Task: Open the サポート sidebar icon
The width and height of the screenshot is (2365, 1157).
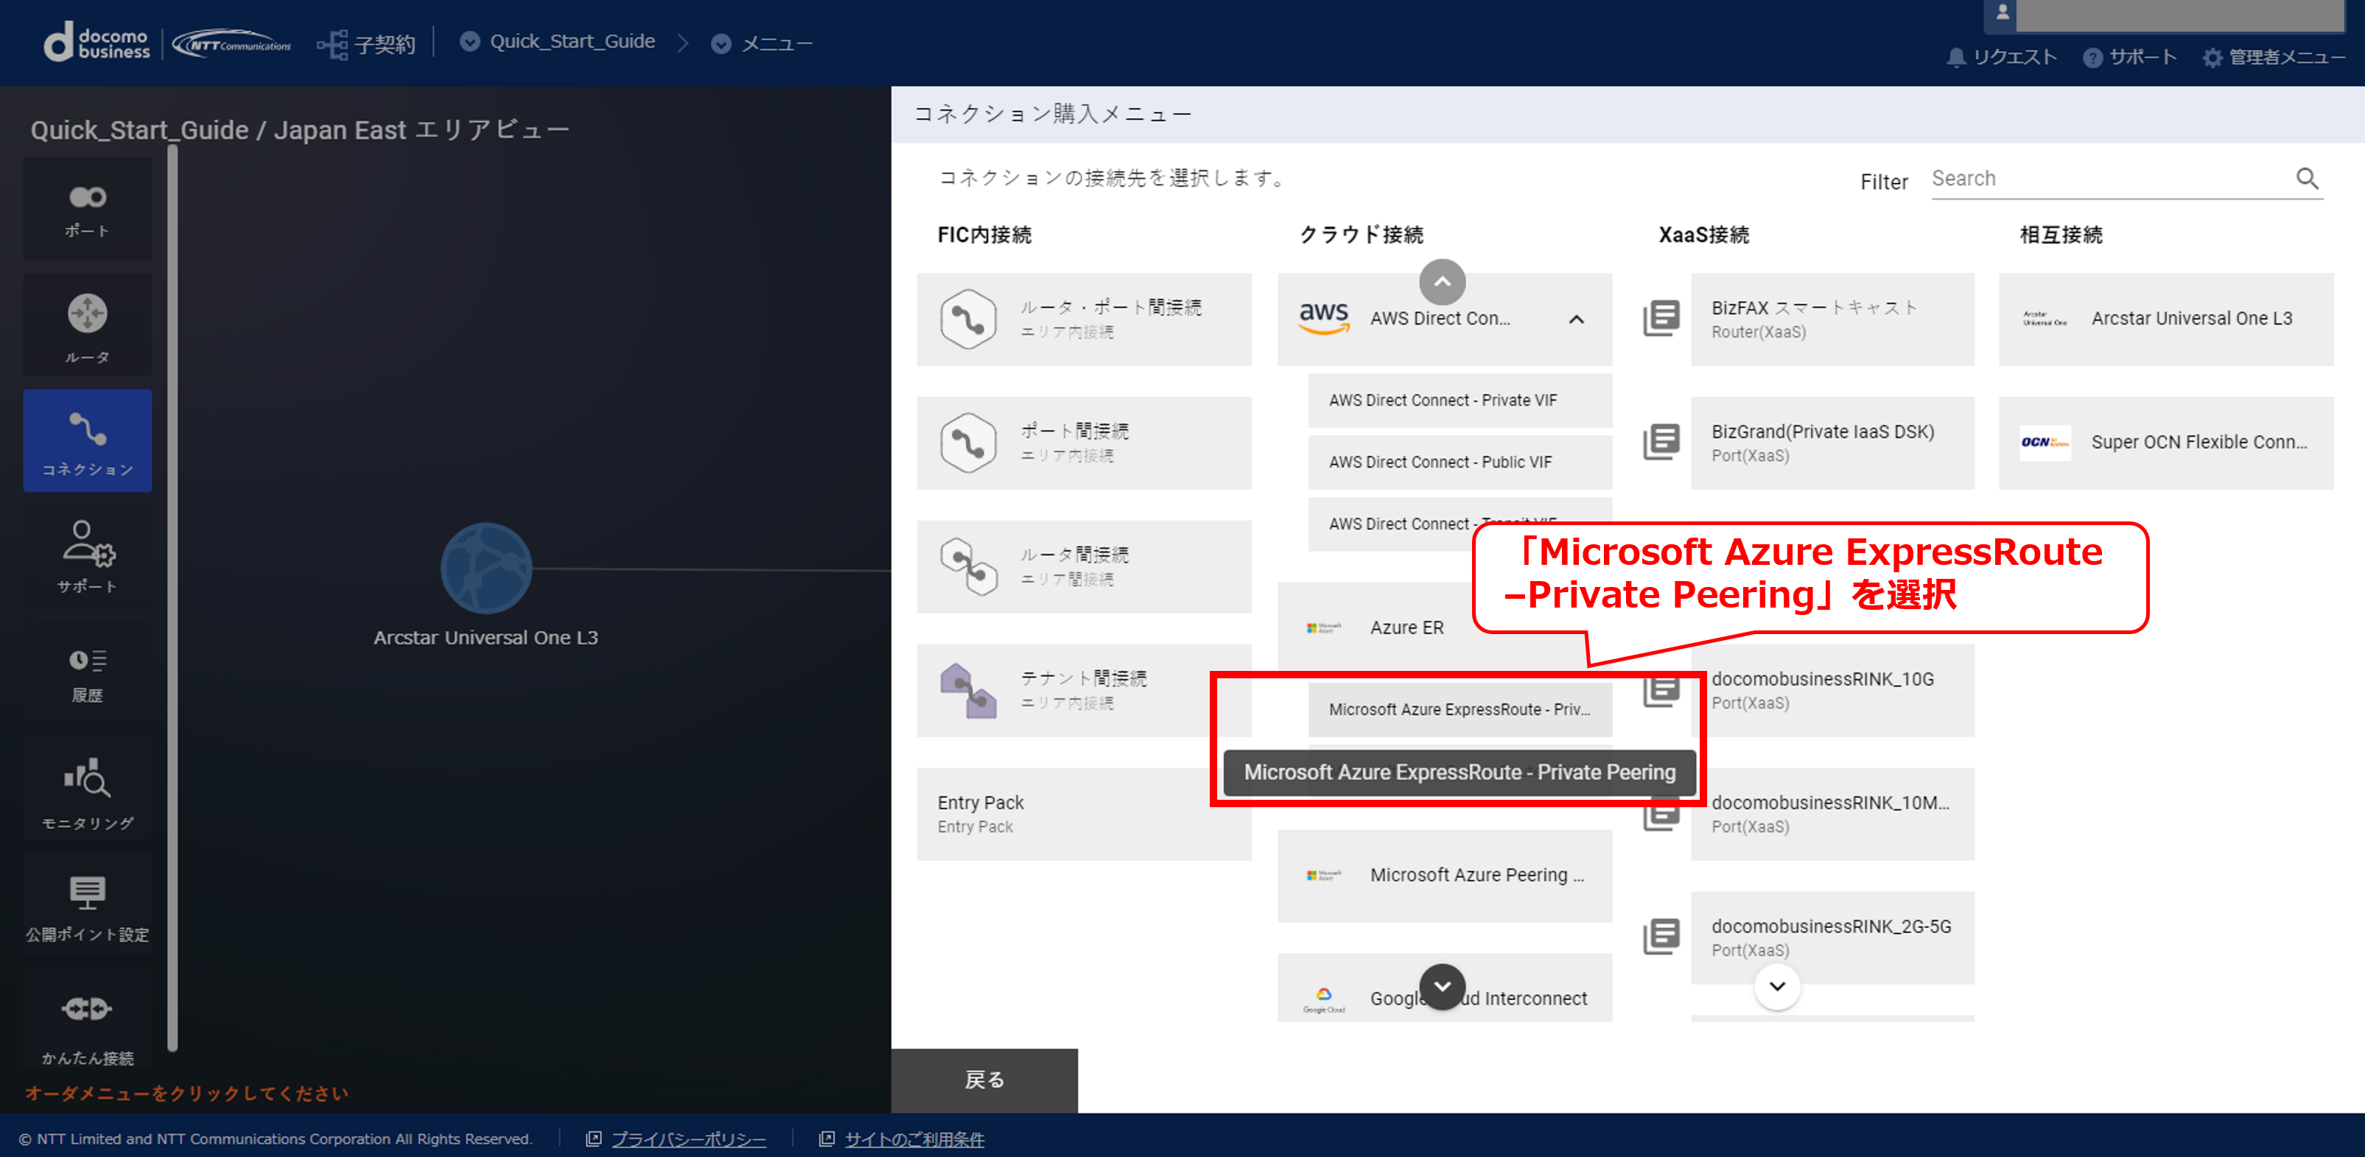Action: pyautogui.click(x=87, y=557)
